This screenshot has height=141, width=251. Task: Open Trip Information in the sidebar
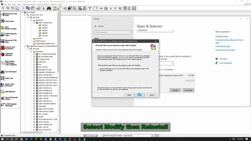point(9,72)
